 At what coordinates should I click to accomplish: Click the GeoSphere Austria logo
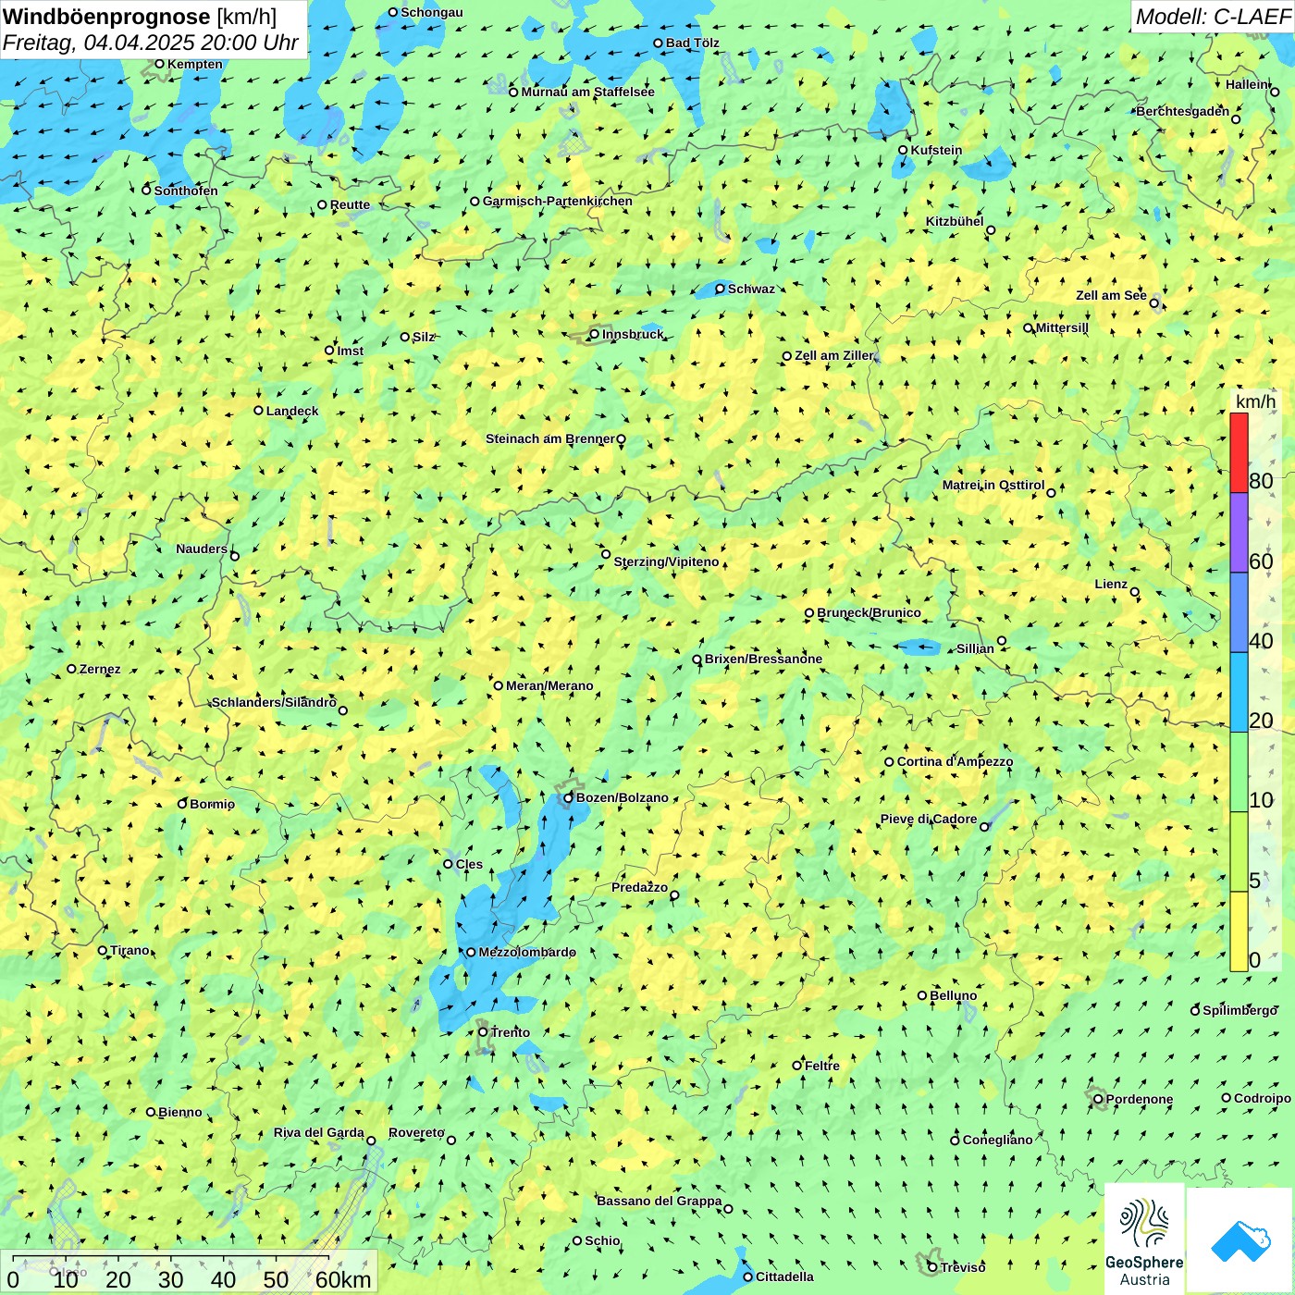[1144, 1239]
